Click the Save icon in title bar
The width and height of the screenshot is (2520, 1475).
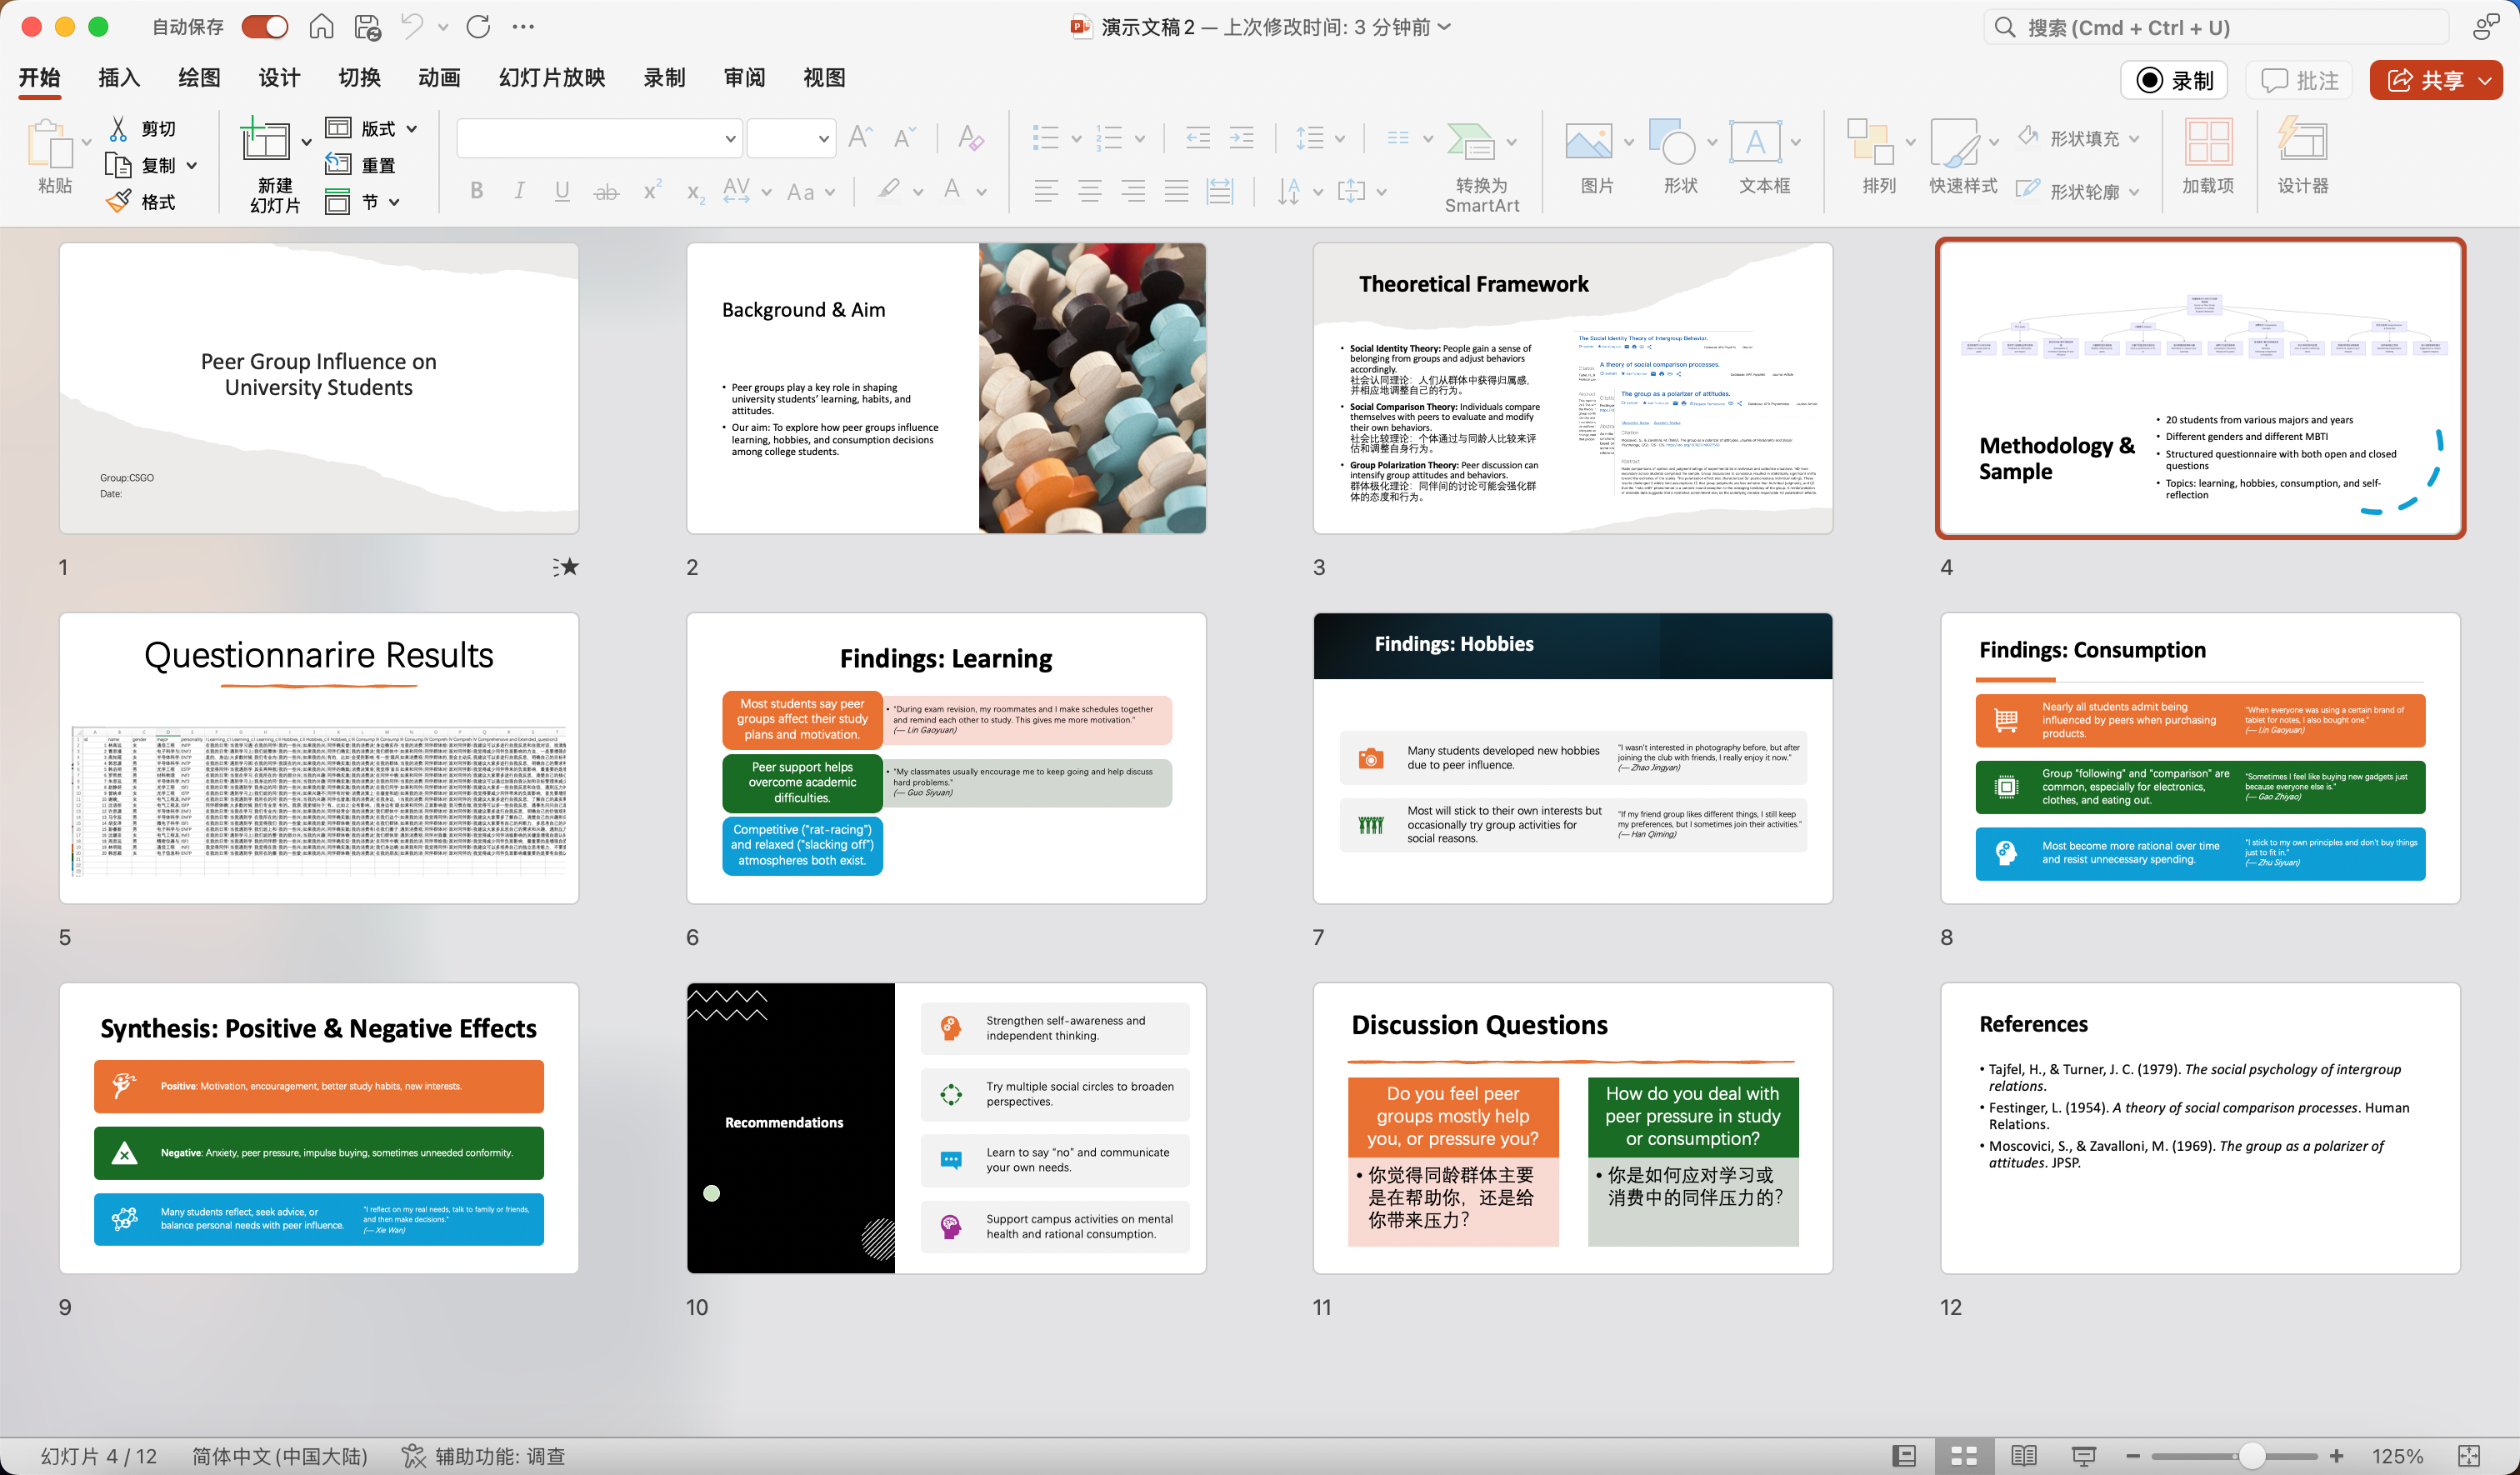click(367, 27)
